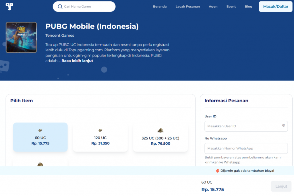Click the Masuk/Daftar button
The image size is (294, 196).
coord(276,7)
